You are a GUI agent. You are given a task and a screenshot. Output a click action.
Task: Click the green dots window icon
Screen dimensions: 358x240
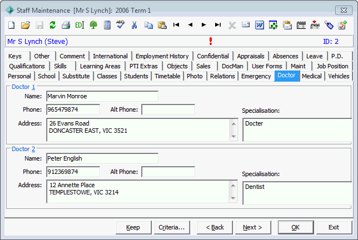click(274, 25)
